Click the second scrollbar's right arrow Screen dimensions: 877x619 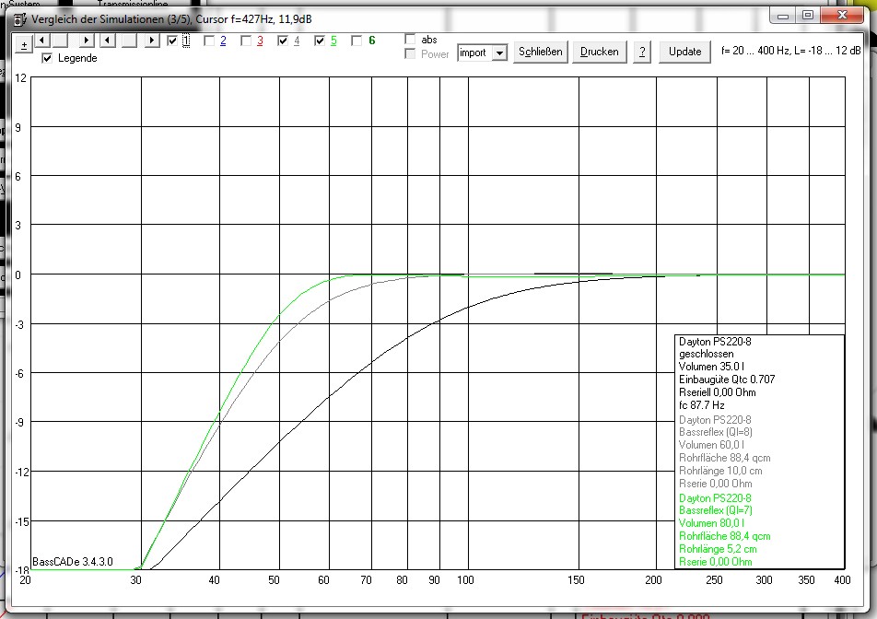pyautogui.click(x=152, y=41)
